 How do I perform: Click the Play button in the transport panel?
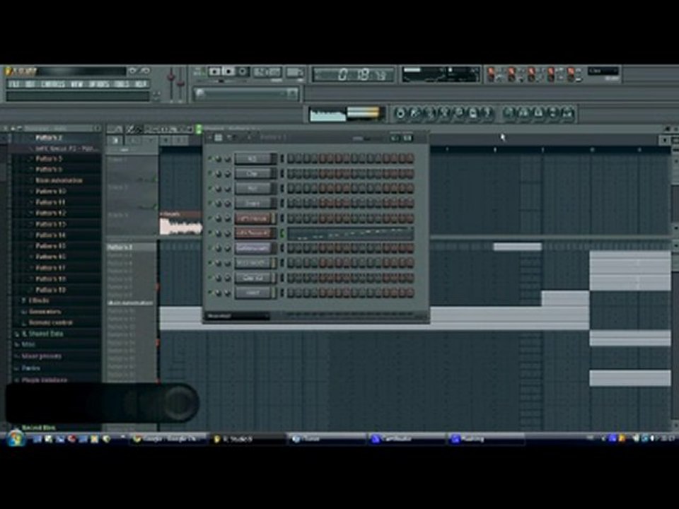[215, 71]
